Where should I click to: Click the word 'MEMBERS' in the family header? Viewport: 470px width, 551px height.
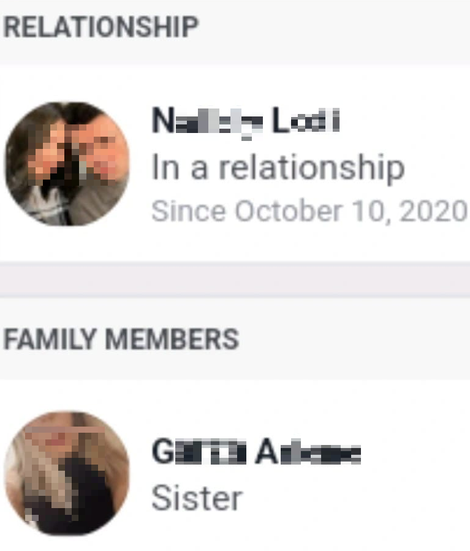click(172, 339)
